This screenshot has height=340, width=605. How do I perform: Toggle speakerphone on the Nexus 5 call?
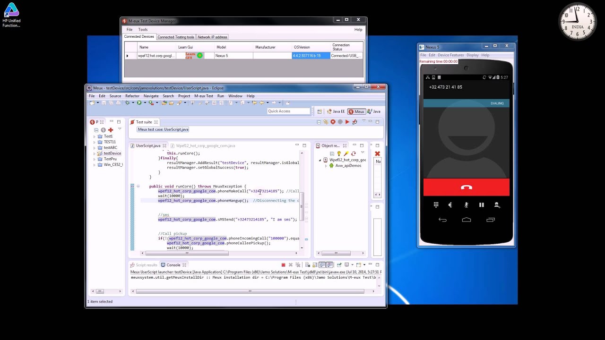pyautogui.click(x=450, y=205)
